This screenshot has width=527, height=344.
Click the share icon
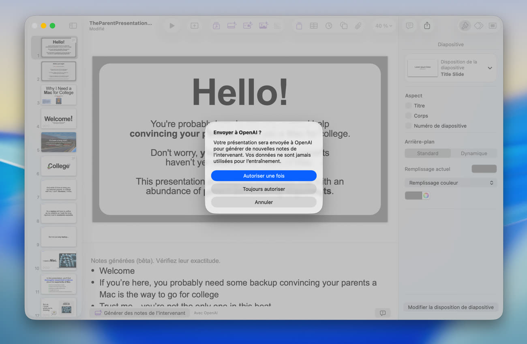click(427, 26)
